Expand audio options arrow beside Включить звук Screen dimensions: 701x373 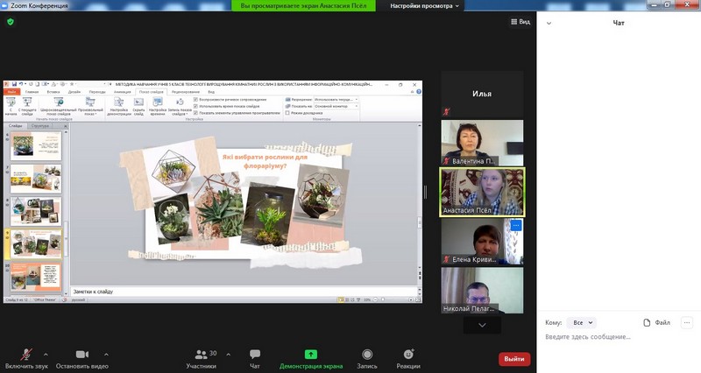coord(46,355)
